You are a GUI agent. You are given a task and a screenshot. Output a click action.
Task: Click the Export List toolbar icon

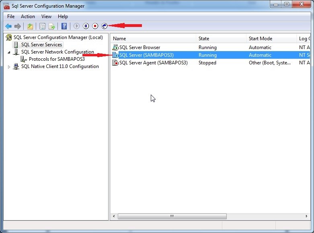pos(52,26)
